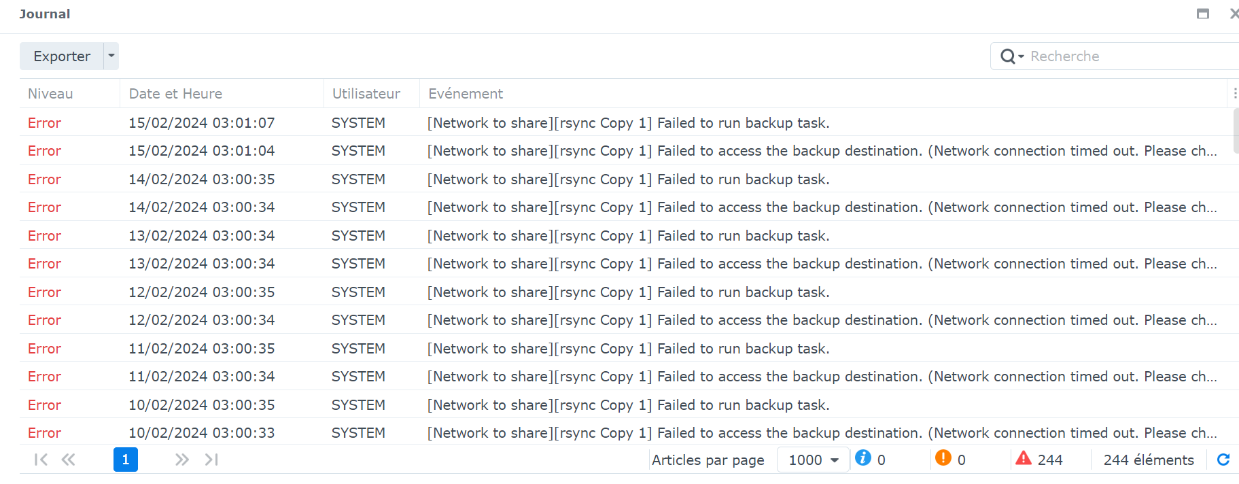Sort by the Niveau column header
This screenshot has width=1239, height=484.
(x=70, y=94)
